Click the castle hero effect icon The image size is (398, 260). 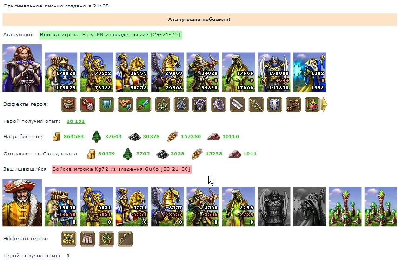click(x=69, y=104)
